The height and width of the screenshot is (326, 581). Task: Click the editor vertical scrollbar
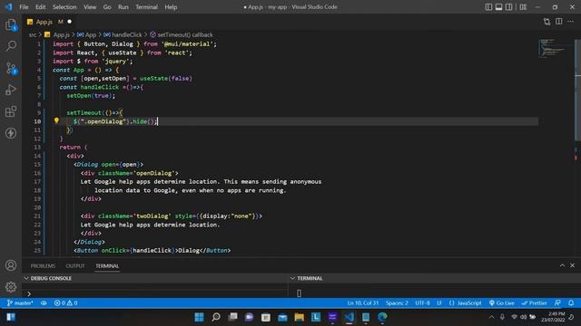point(577,91)
